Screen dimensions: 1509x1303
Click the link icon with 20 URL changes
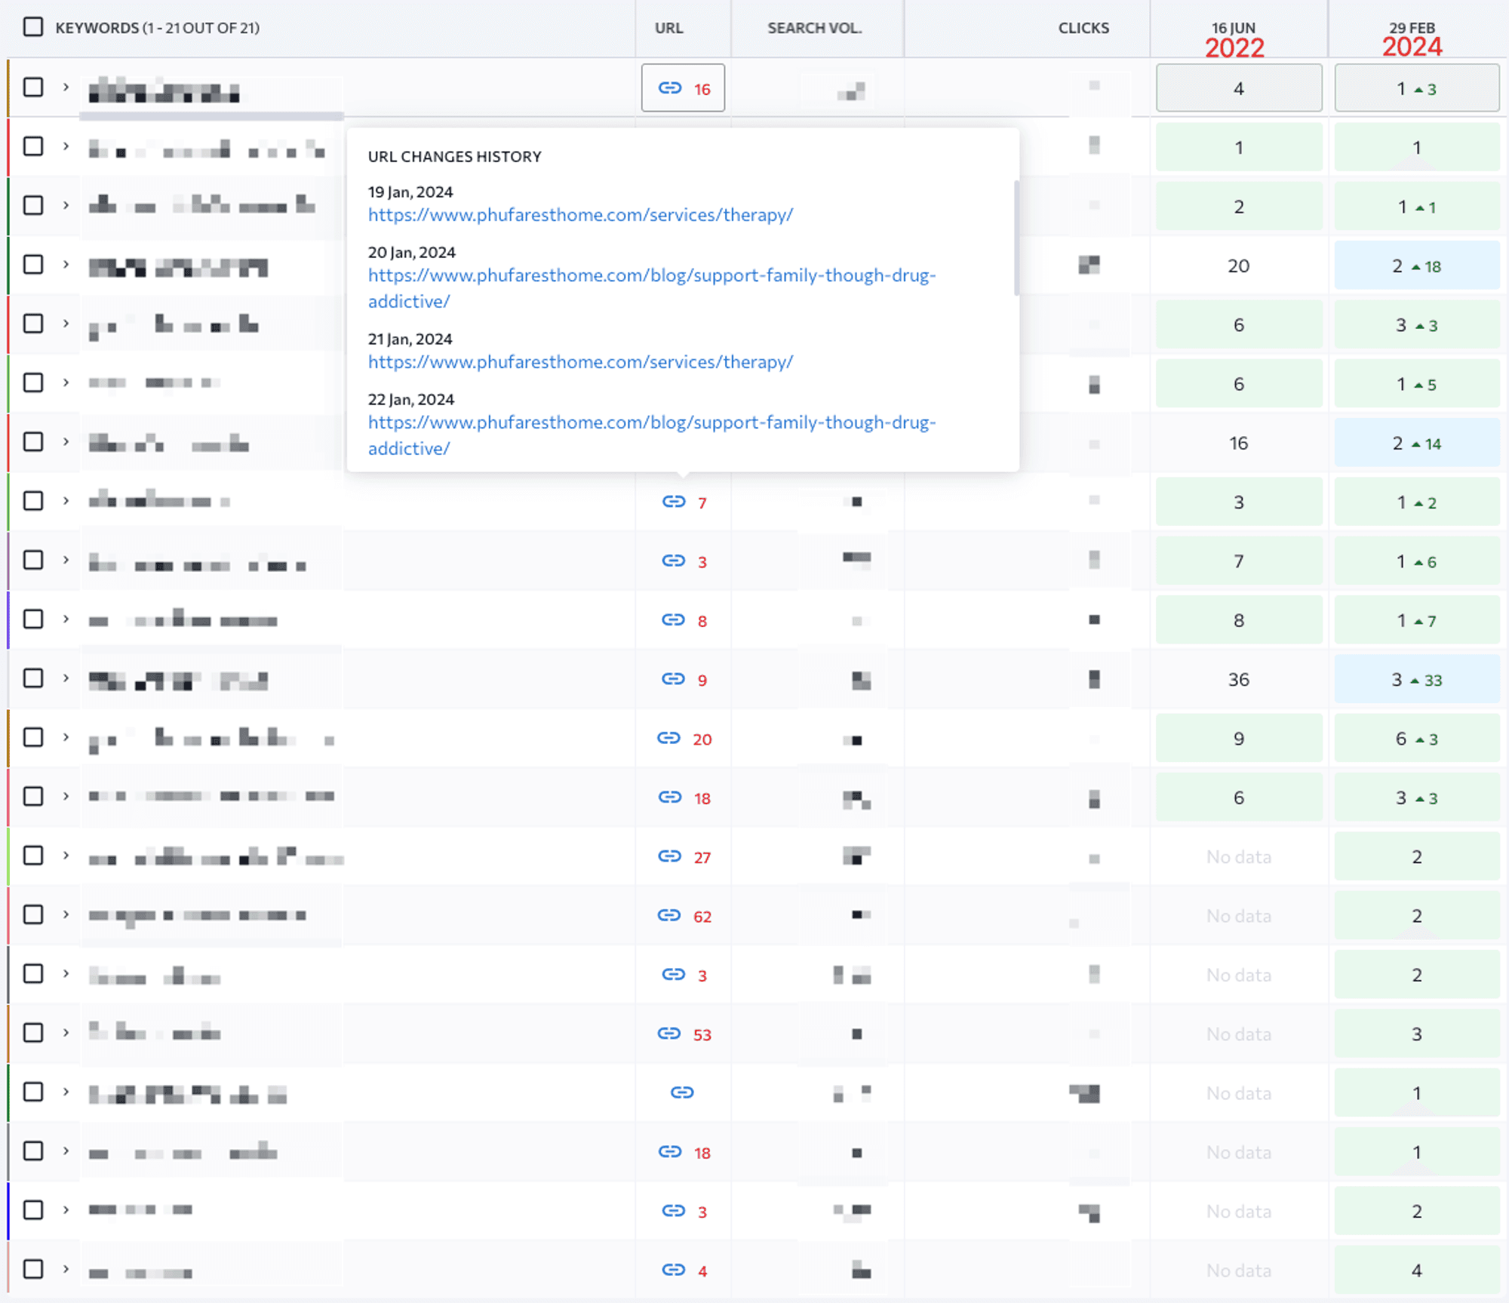coord(668,738)
